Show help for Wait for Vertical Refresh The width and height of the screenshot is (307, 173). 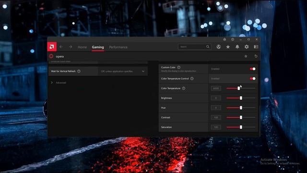(79, 71)
